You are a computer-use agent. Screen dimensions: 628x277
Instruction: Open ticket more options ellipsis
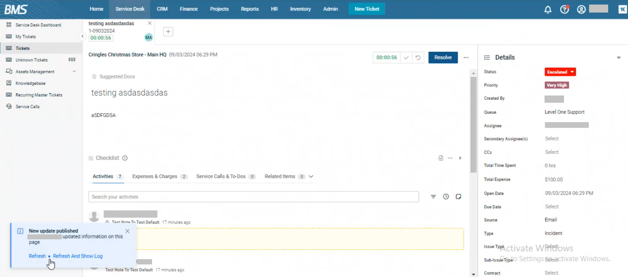(466, 57)
